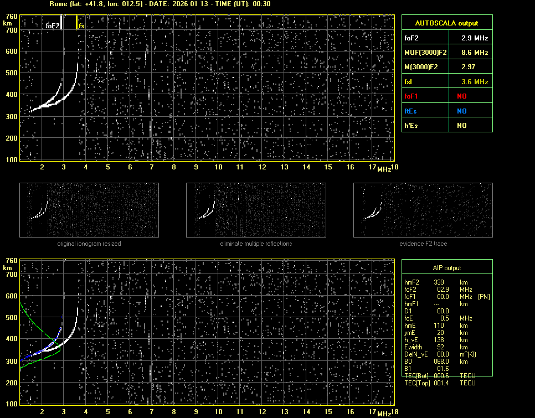Open the evidence F2 trace thumbnail
The height and width of the screenshot is (418, 535).
[423, 210]
